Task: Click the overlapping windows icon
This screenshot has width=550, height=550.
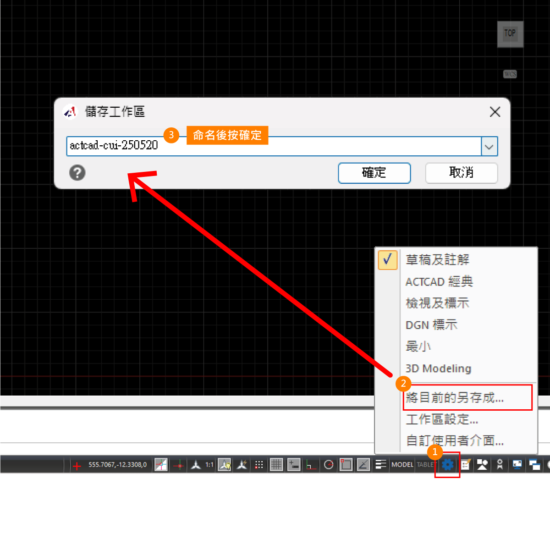Action: (534, 465)
